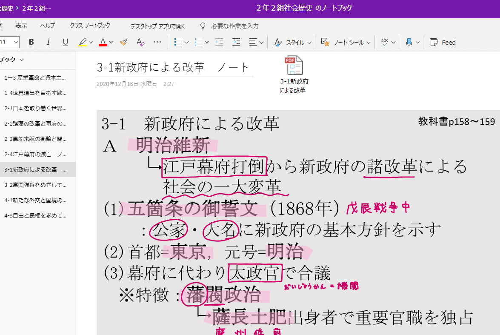Viewport: 500px width, 335px height.
Task: Toggle underline formatting
Action: tap(65, 42)
